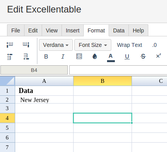167x152 pixels.
Task: Insert column left icon
Action: pyautogui.click(x=10, y=45)
